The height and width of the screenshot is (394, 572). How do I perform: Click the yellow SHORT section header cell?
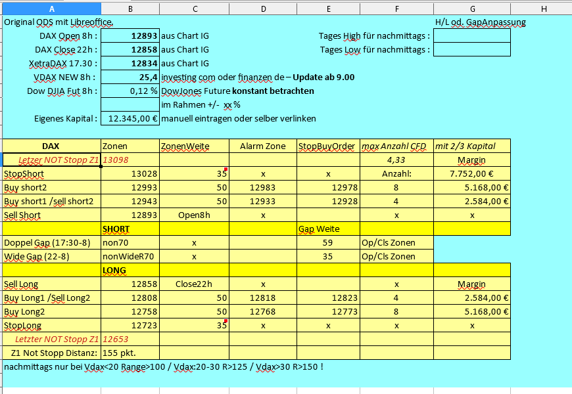pos(130,229)
